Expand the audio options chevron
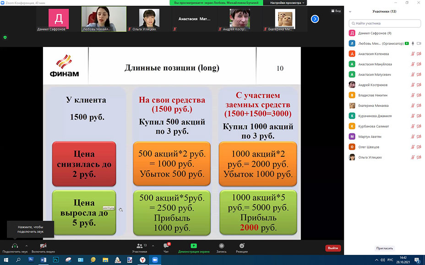The image size is (425, 265). [x=27, y=245]
